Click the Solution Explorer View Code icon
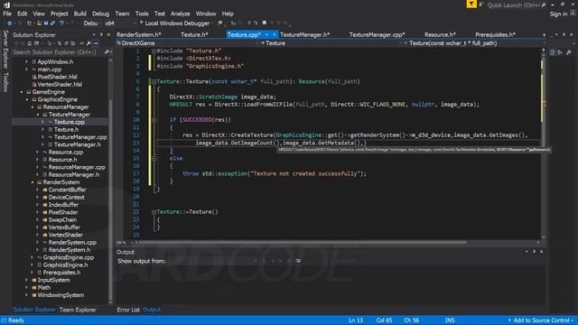This screenshot has height=325, width=578. (81, 43)
